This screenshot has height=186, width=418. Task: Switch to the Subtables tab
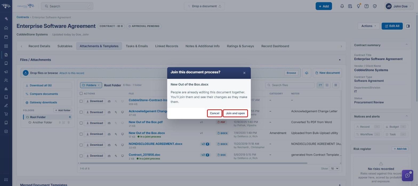65,46
